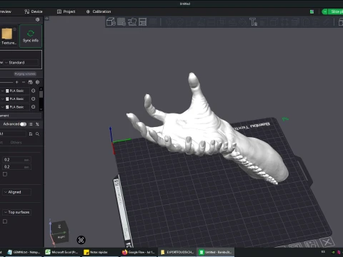Screen dimensions: 343x257
Task: Click the AMS sync icon beside minus
Action: pos(31,82)
